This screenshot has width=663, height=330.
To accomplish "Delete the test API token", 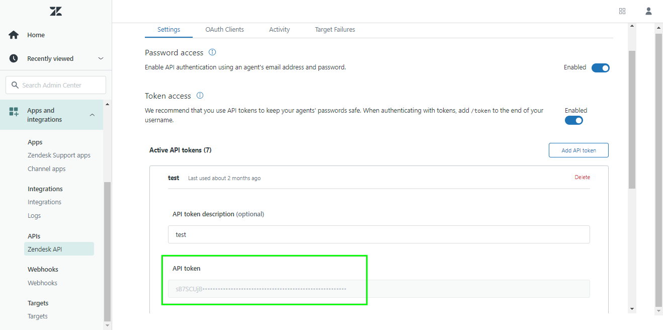I will point(583,177).
